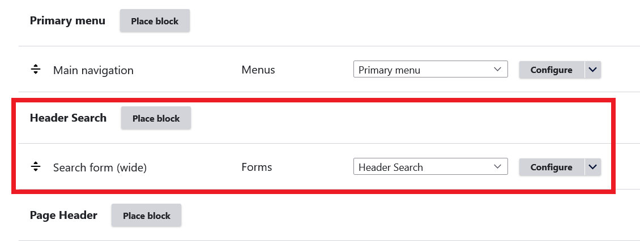This screenshot has width=640, height=241.
Task: Click the Forms category label
Action: coord(257,167)
